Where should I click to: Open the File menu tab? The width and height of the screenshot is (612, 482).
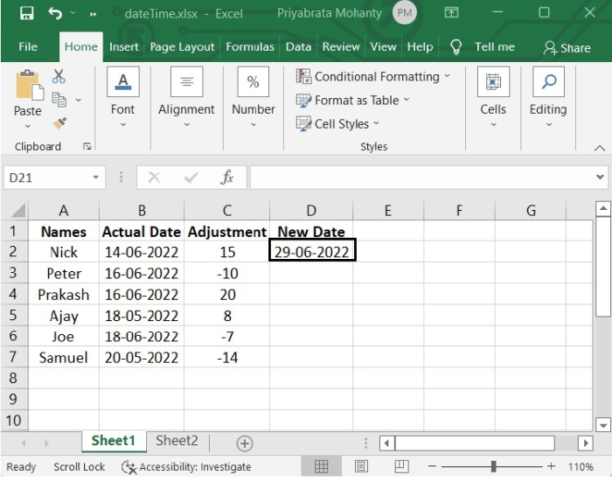(28, 47)
